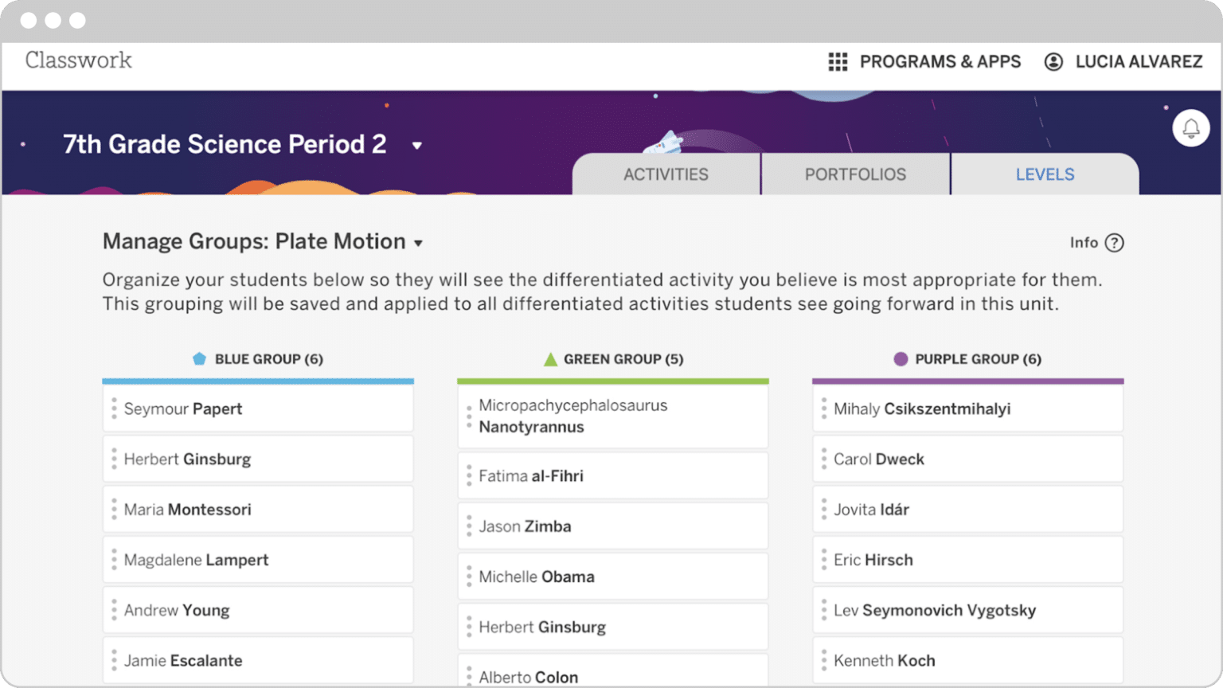Screen dimensions: 1223x688
Task: Switch to the Activities tab
Action: 666,174
